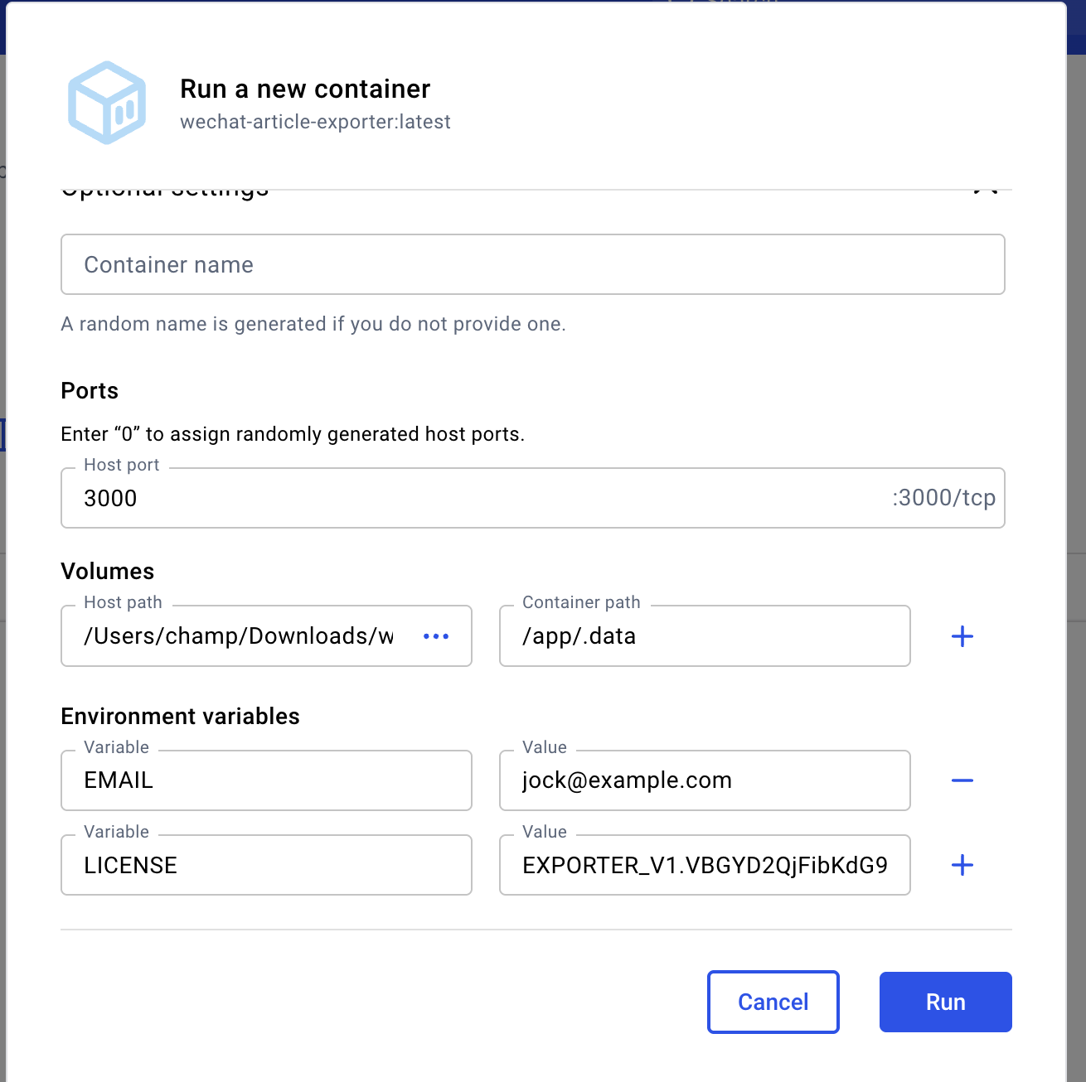Browse host path with the ellipsis icon
The image size is (1086, 1082).
coord(436,636)
